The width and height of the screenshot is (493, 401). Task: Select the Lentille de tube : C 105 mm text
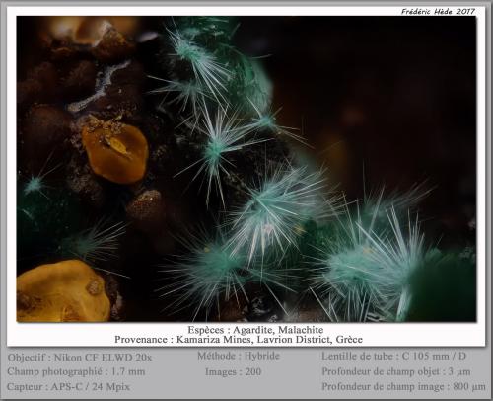point(393,356)
